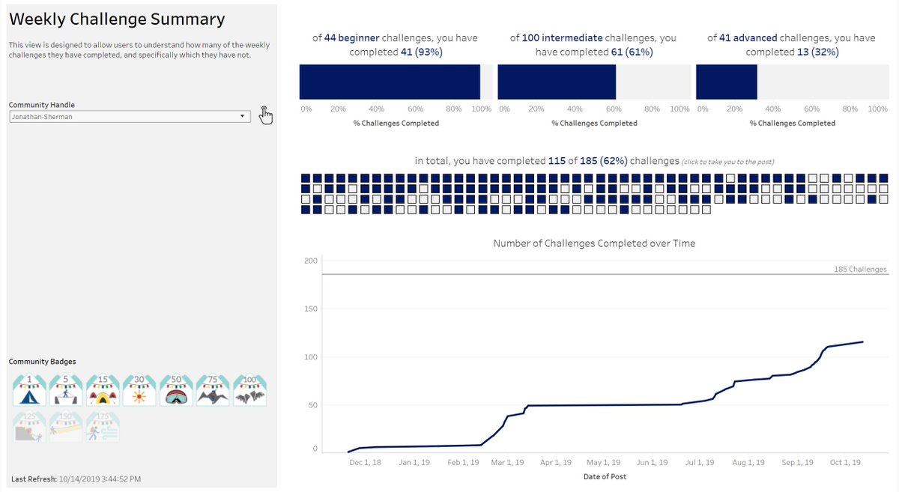Viewport: 899px width, 492px height.
Task: Click the Aug 1, 19 axis label
Action: tap(748, 463)
